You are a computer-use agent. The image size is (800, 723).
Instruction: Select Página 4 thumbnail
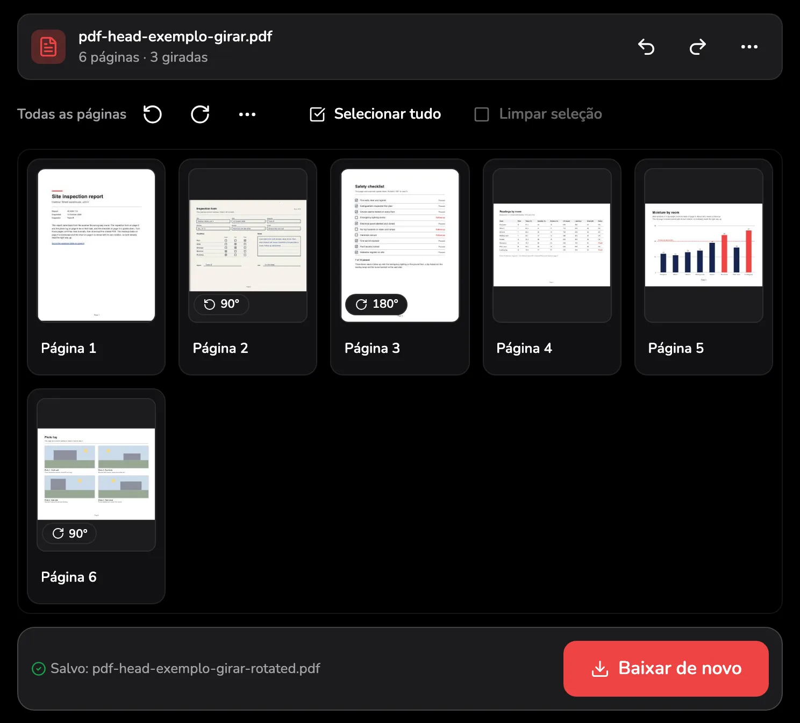click(552, 245)
